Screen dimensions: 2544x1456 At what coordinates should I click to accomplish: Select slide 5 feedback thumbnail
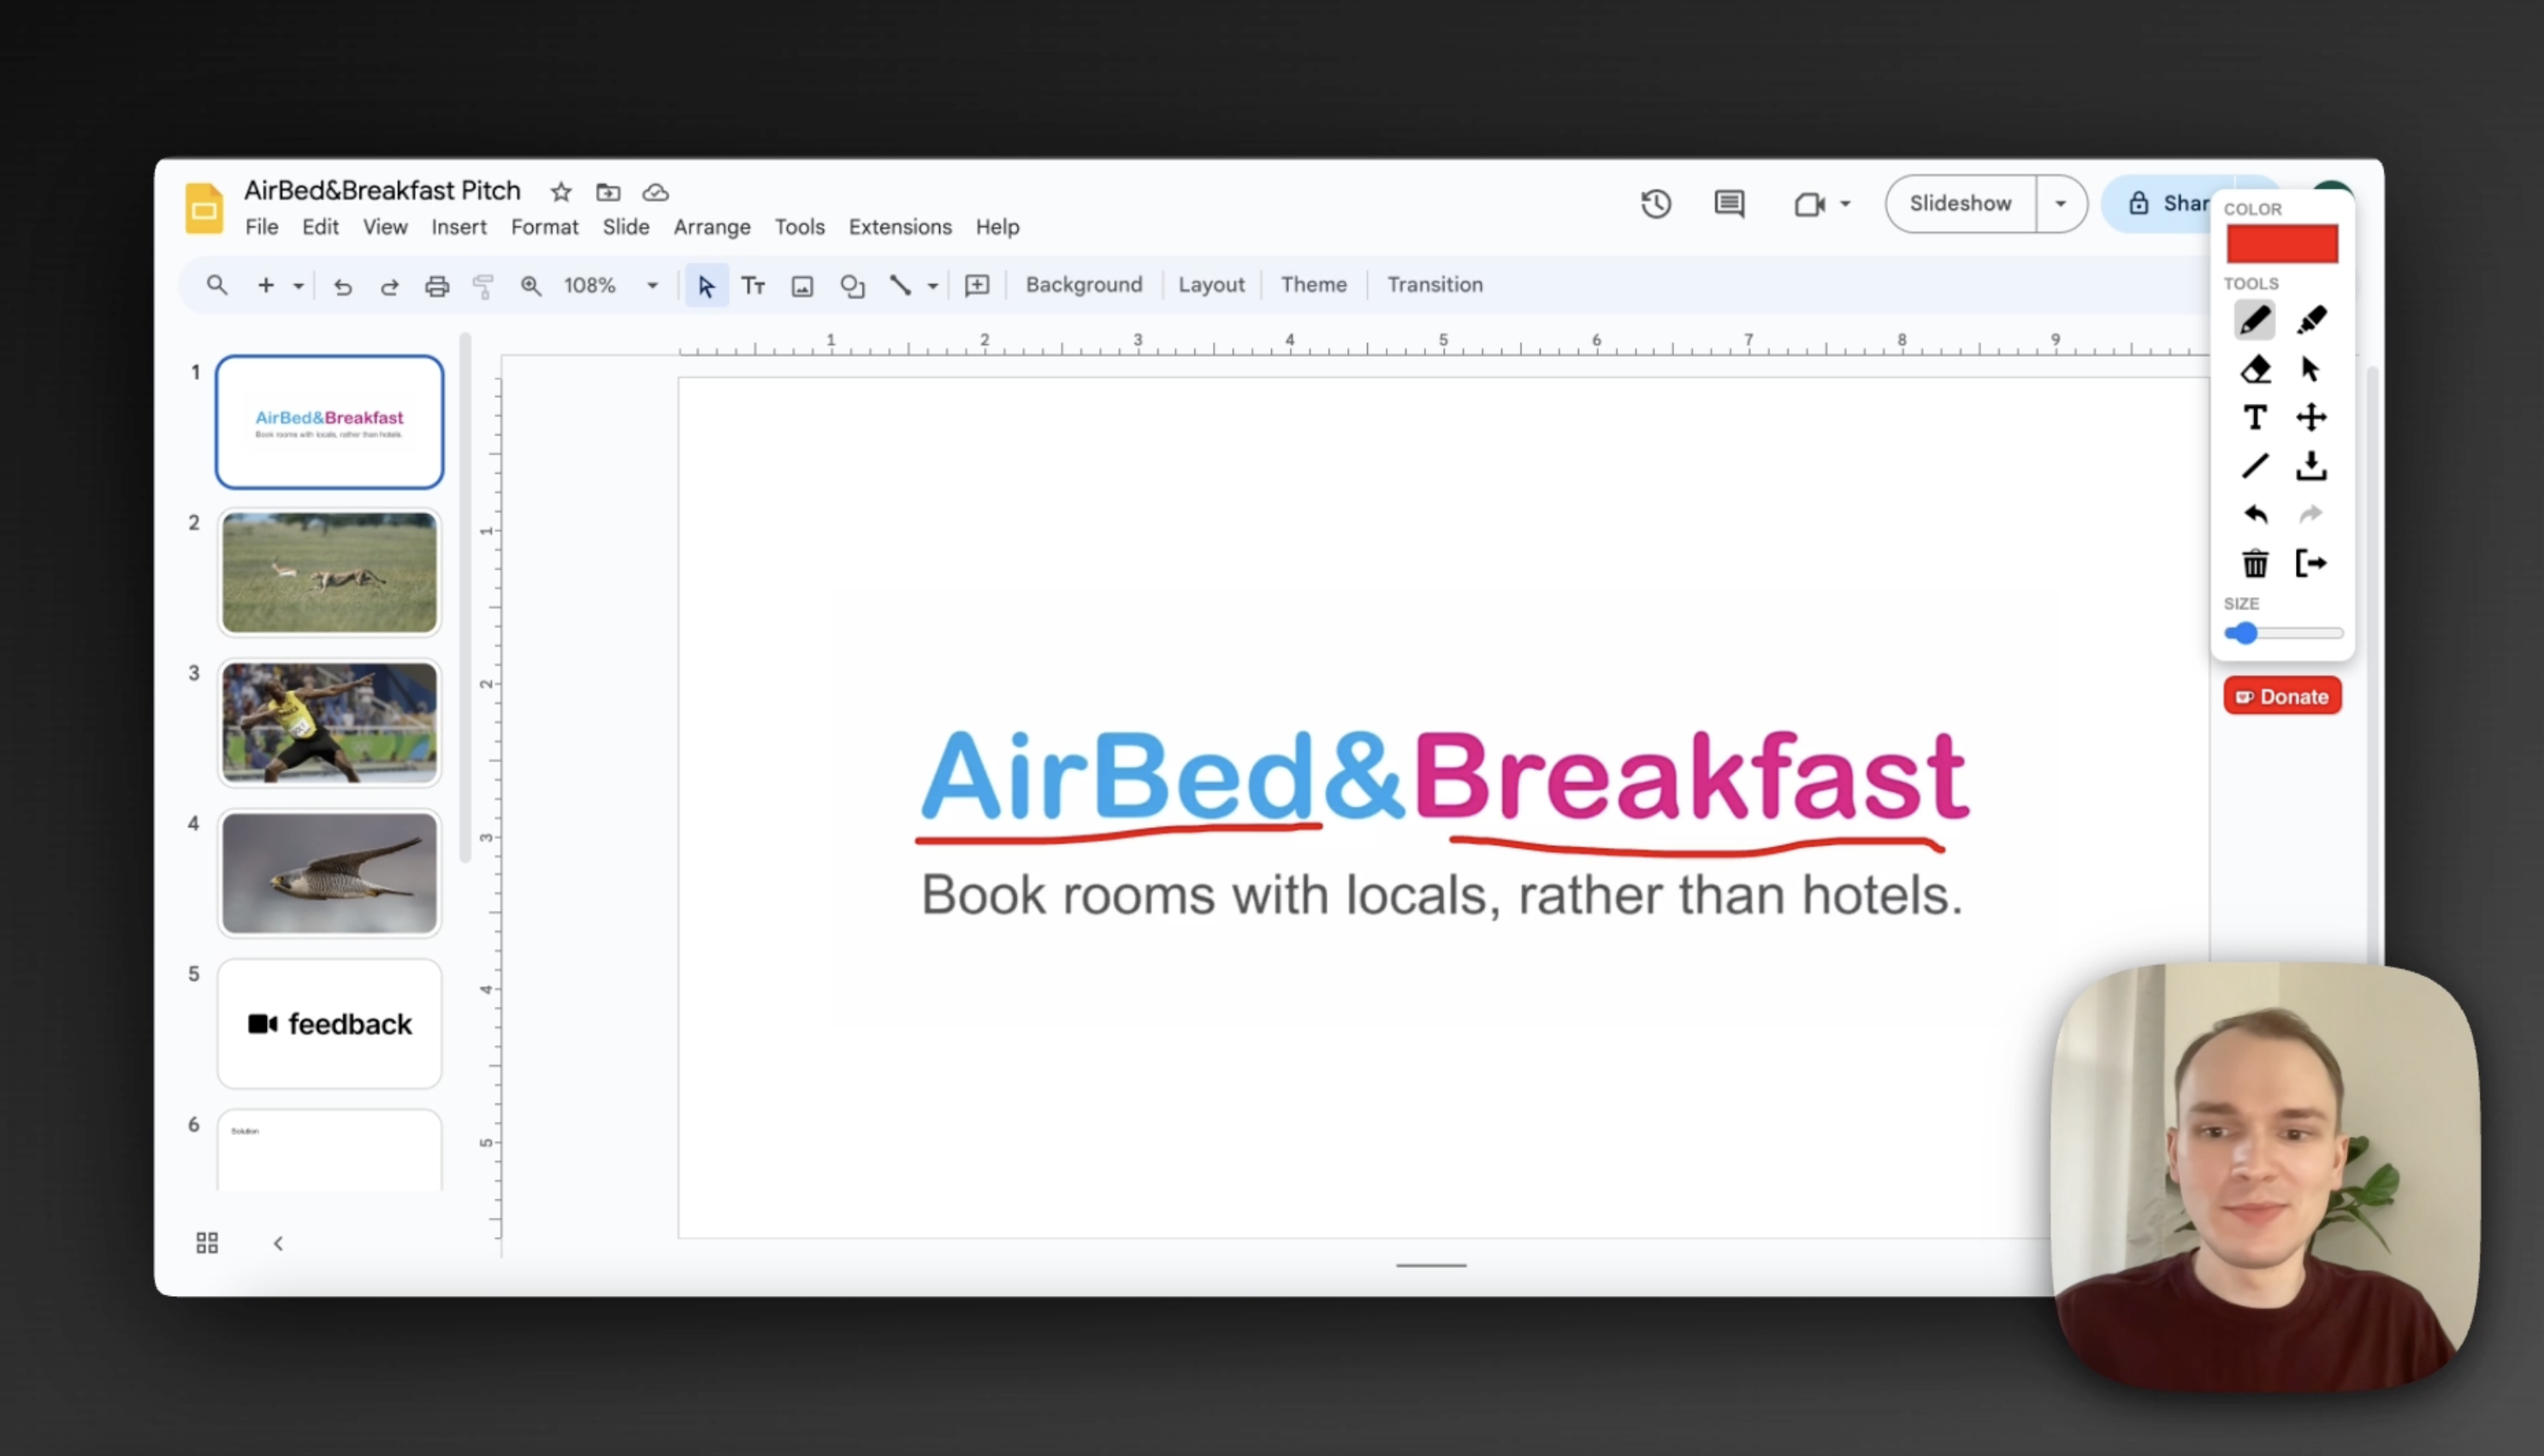328,1023
